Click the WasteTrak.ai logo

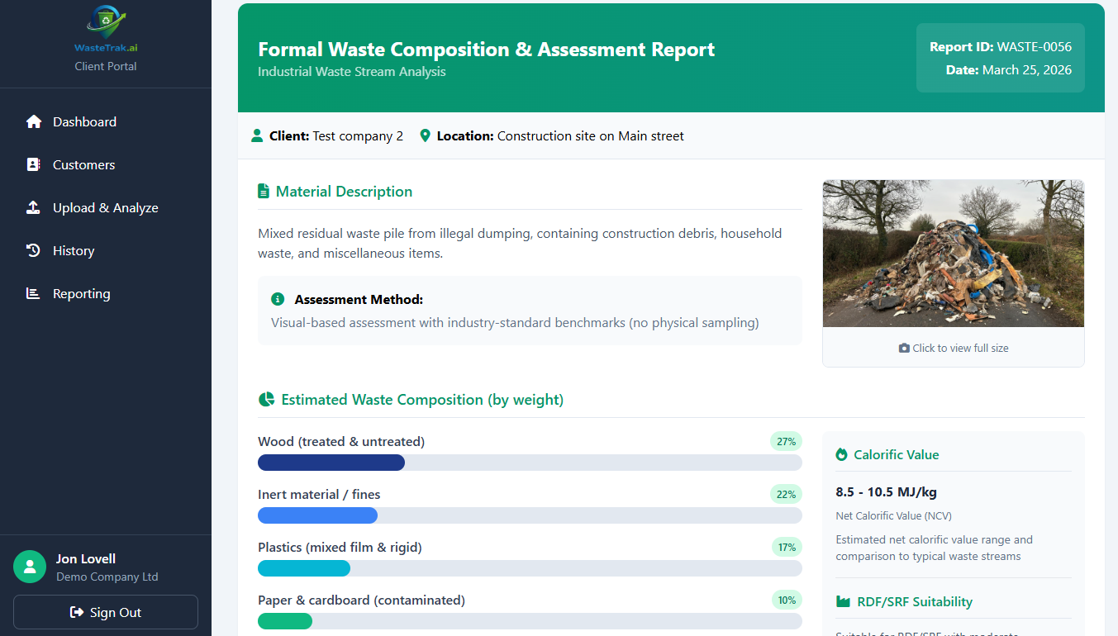pyautogui.click(x=106, y=30)
